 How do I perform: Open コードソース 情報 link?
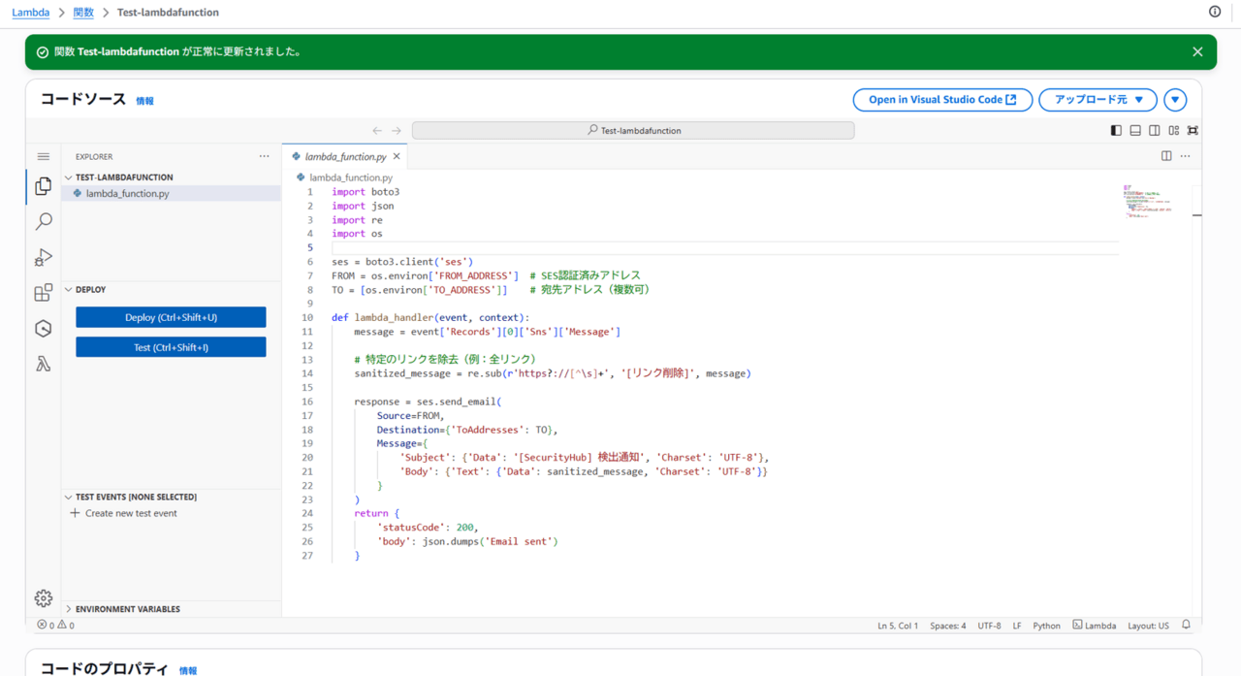[x=144, y=101]
